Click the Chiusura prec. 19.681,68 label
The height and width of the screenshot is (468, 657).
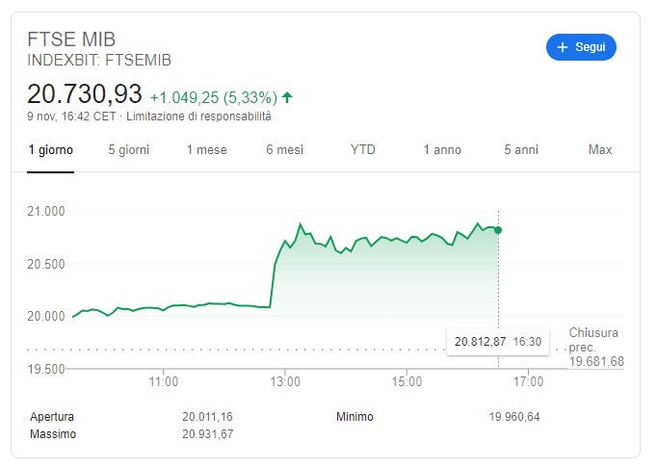point(596,347)
